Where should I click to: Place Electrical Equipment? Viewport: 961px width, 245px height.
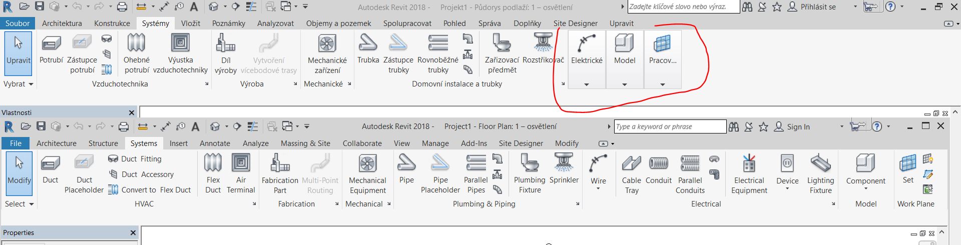[x=749, y=174]
